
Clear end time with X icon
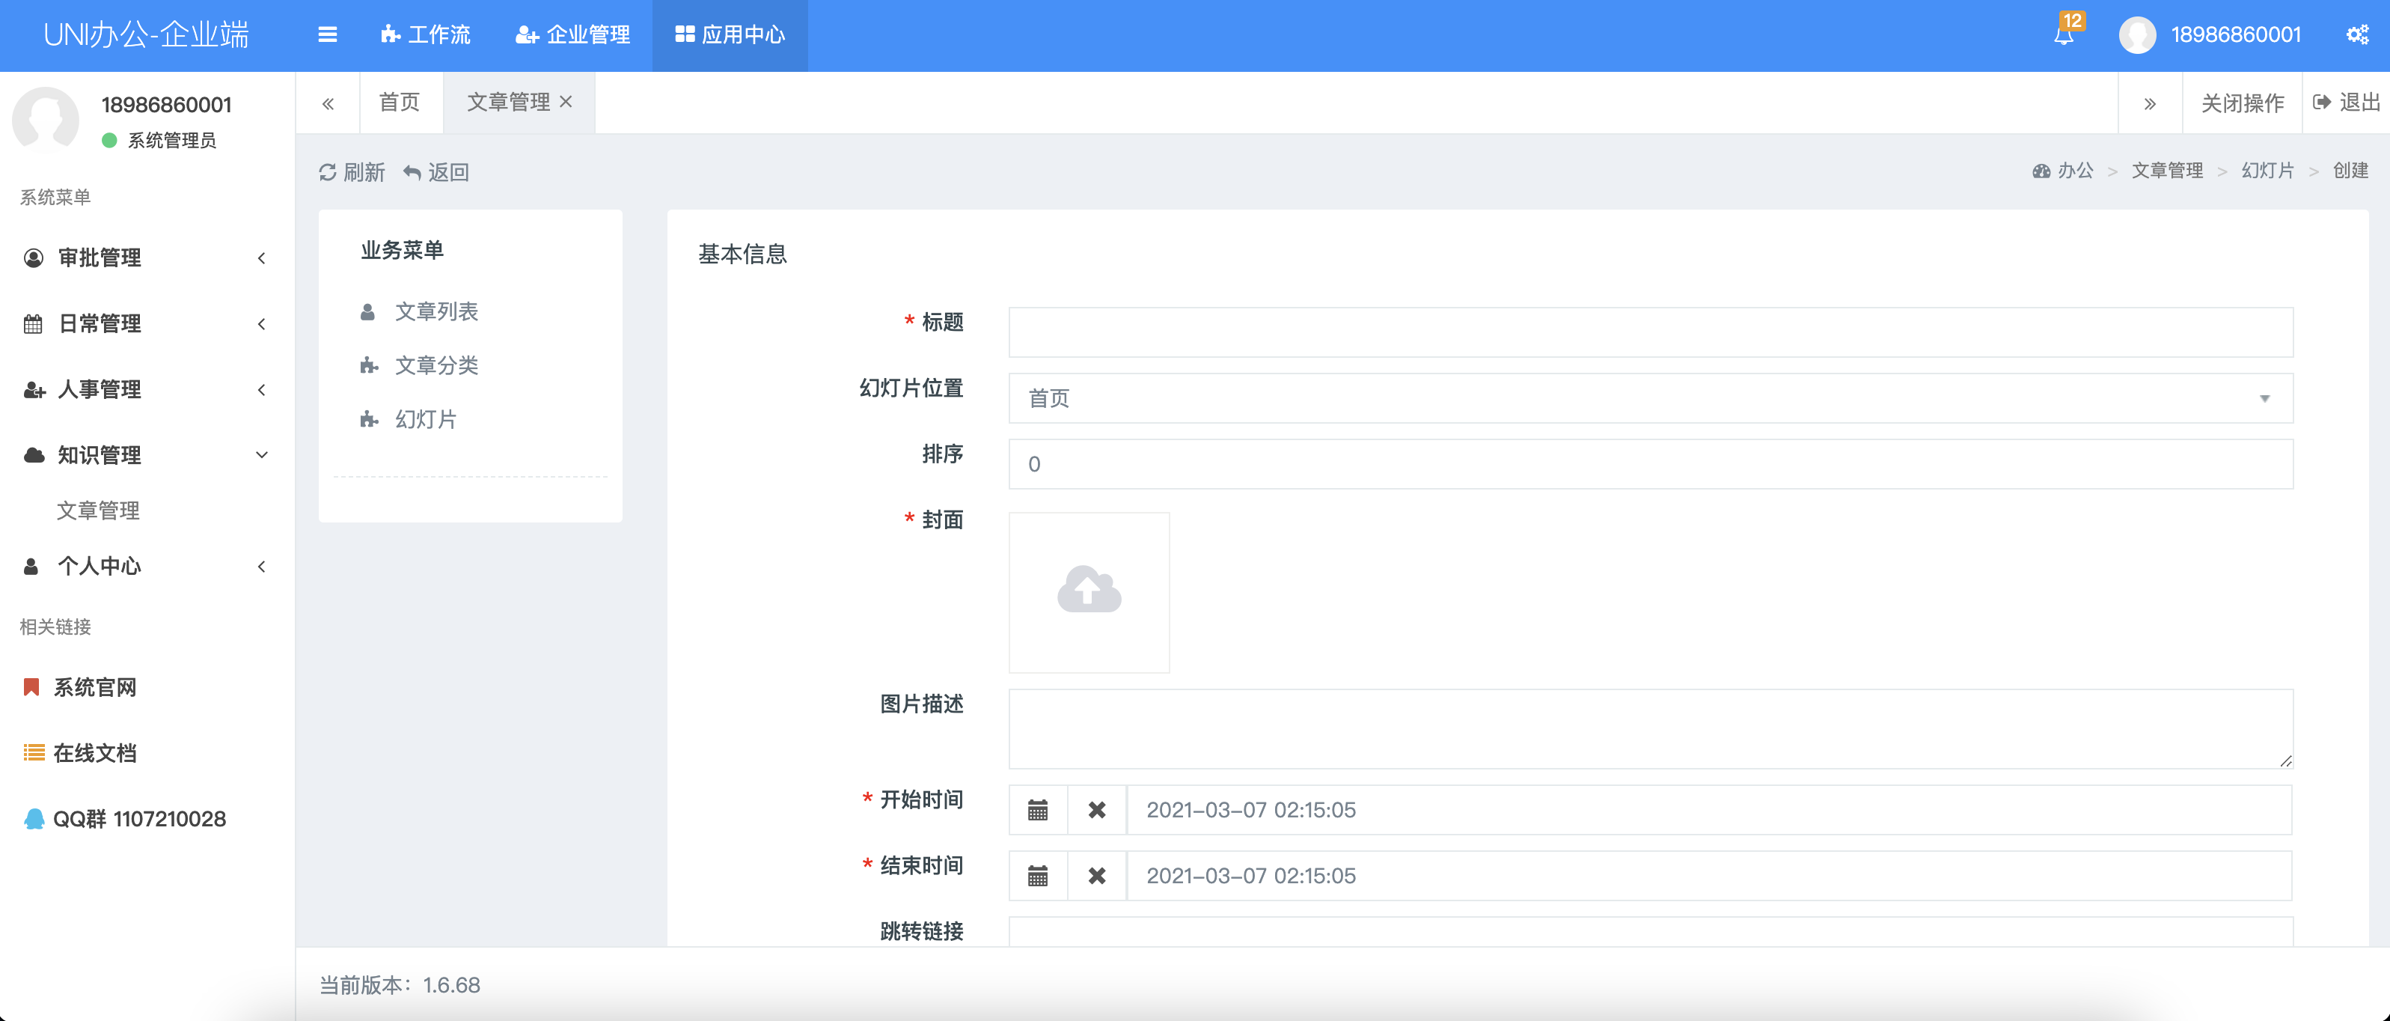pyautogui.click(x=1097, y=875)
